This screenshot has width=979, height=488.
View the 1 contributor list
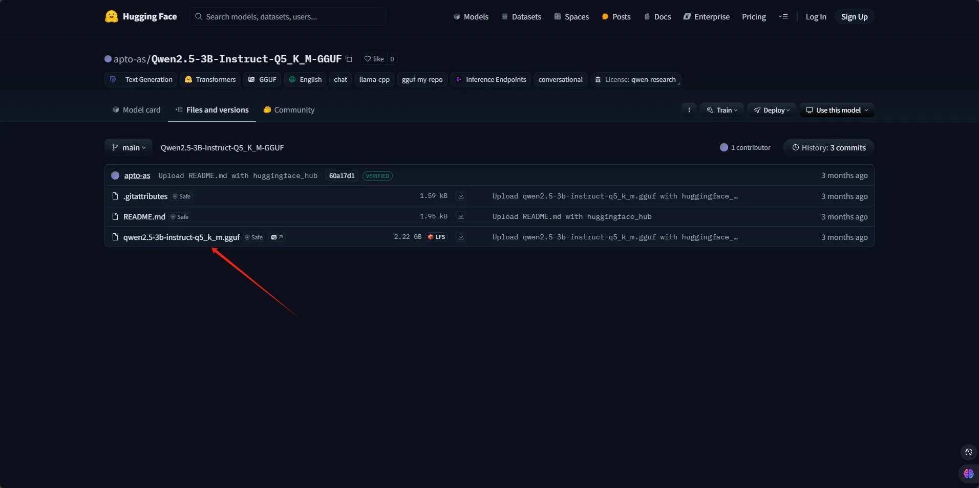[x=745, y=147]
